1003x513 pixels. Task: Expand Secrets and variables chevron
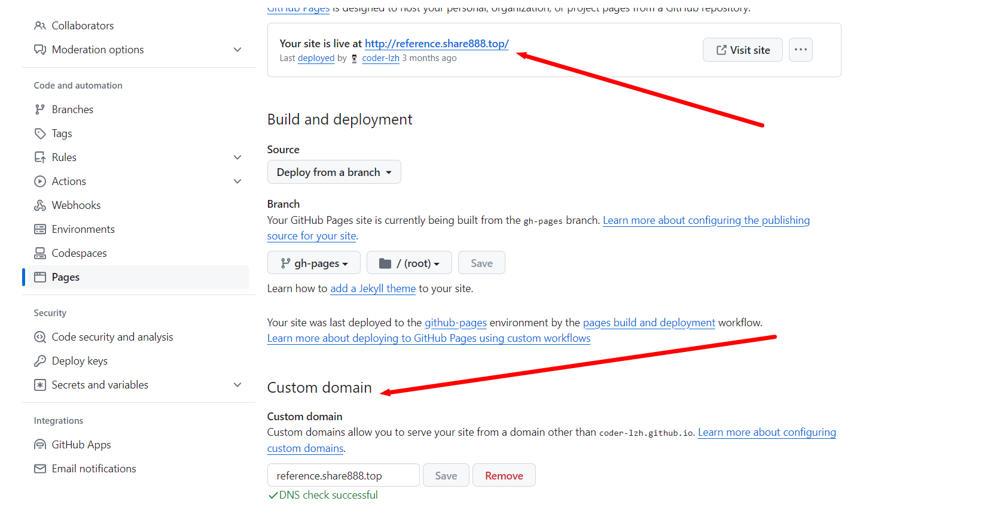click(237, 385)
